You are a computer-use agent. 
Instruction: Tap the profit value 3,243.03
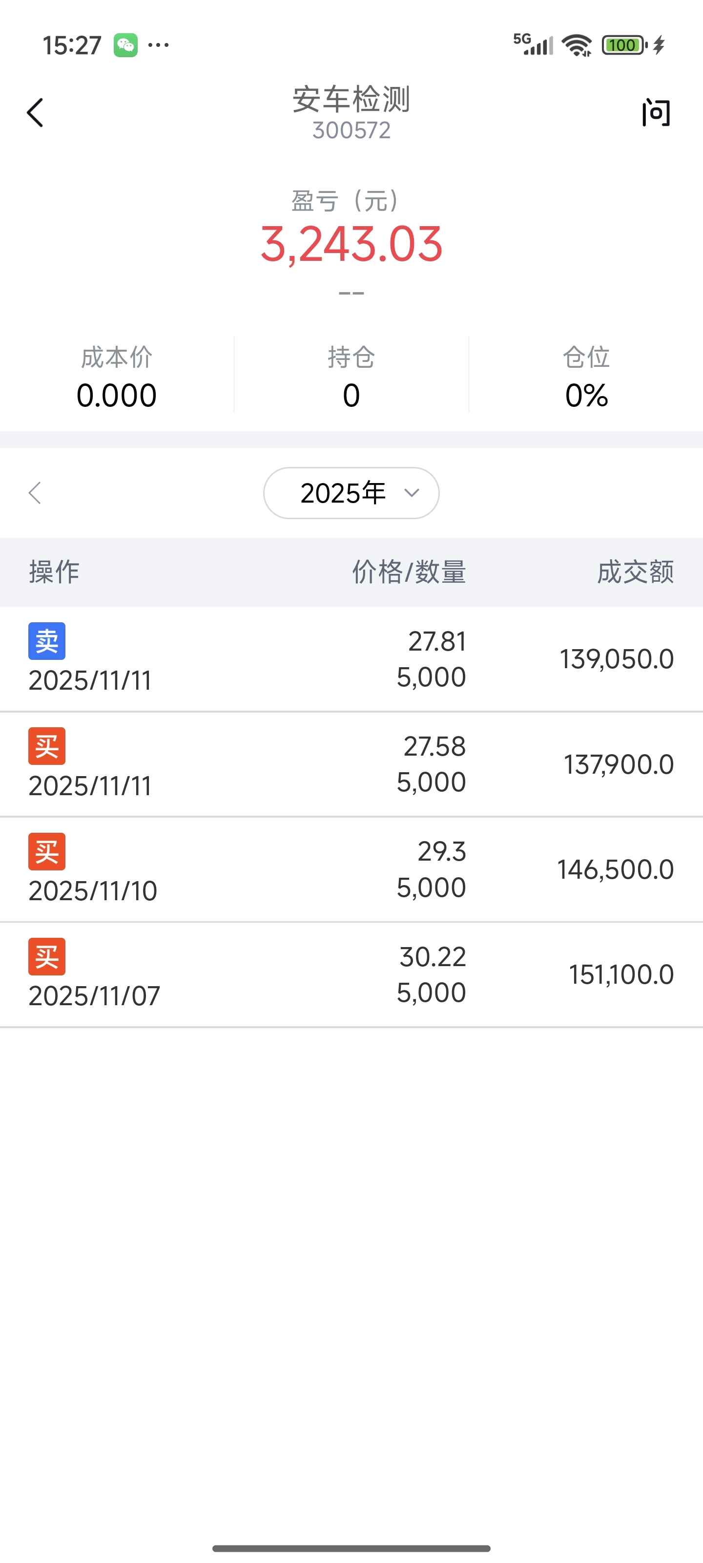pos(351,244)
